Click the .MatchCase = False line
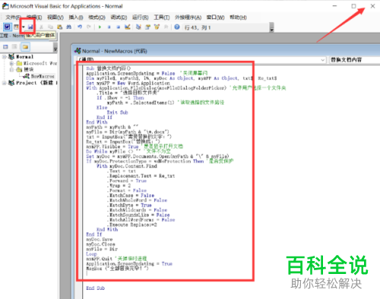This screenshot has height=299, width=380. click(x=131, y=195)
